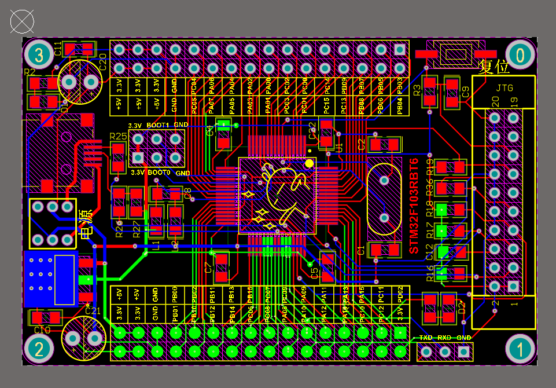Click the red STM32F103RBT6 text
Image resolution: width=556 pixels, height=388 pixels.
414,206
